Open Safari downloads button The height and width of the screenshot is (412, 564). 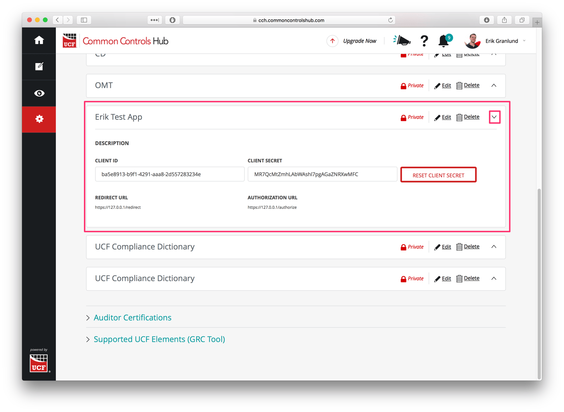coord(486,20)
